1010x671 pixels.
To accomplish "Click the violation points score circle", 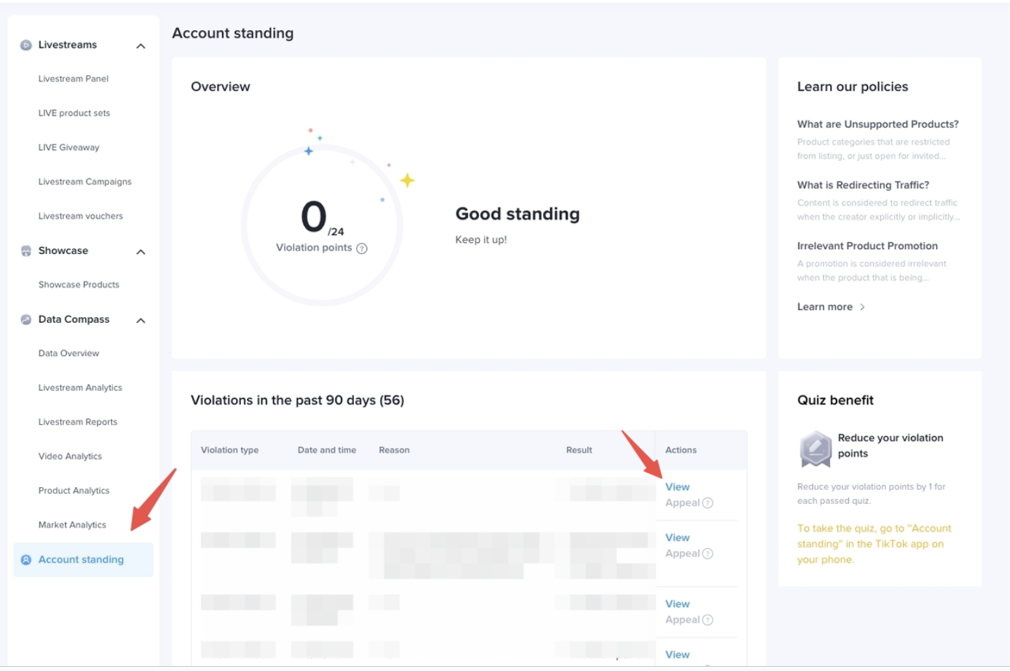I will click(x=322, y=225).
